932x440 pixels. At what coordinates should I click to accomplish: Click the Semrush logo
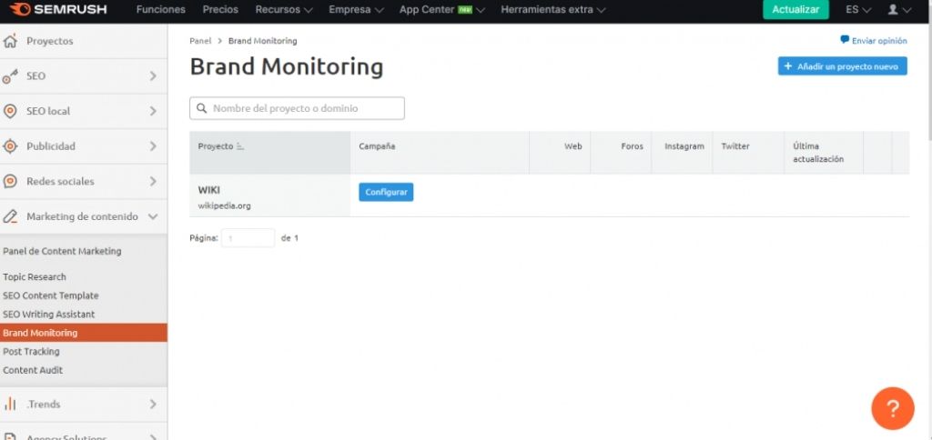coord(57,9)
